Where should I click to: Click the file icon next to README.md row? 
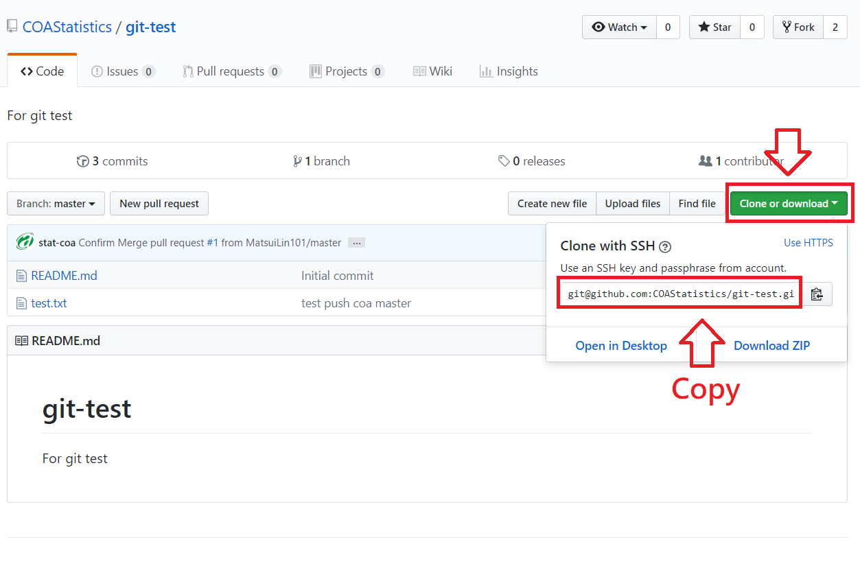click(x=21, y=276)
